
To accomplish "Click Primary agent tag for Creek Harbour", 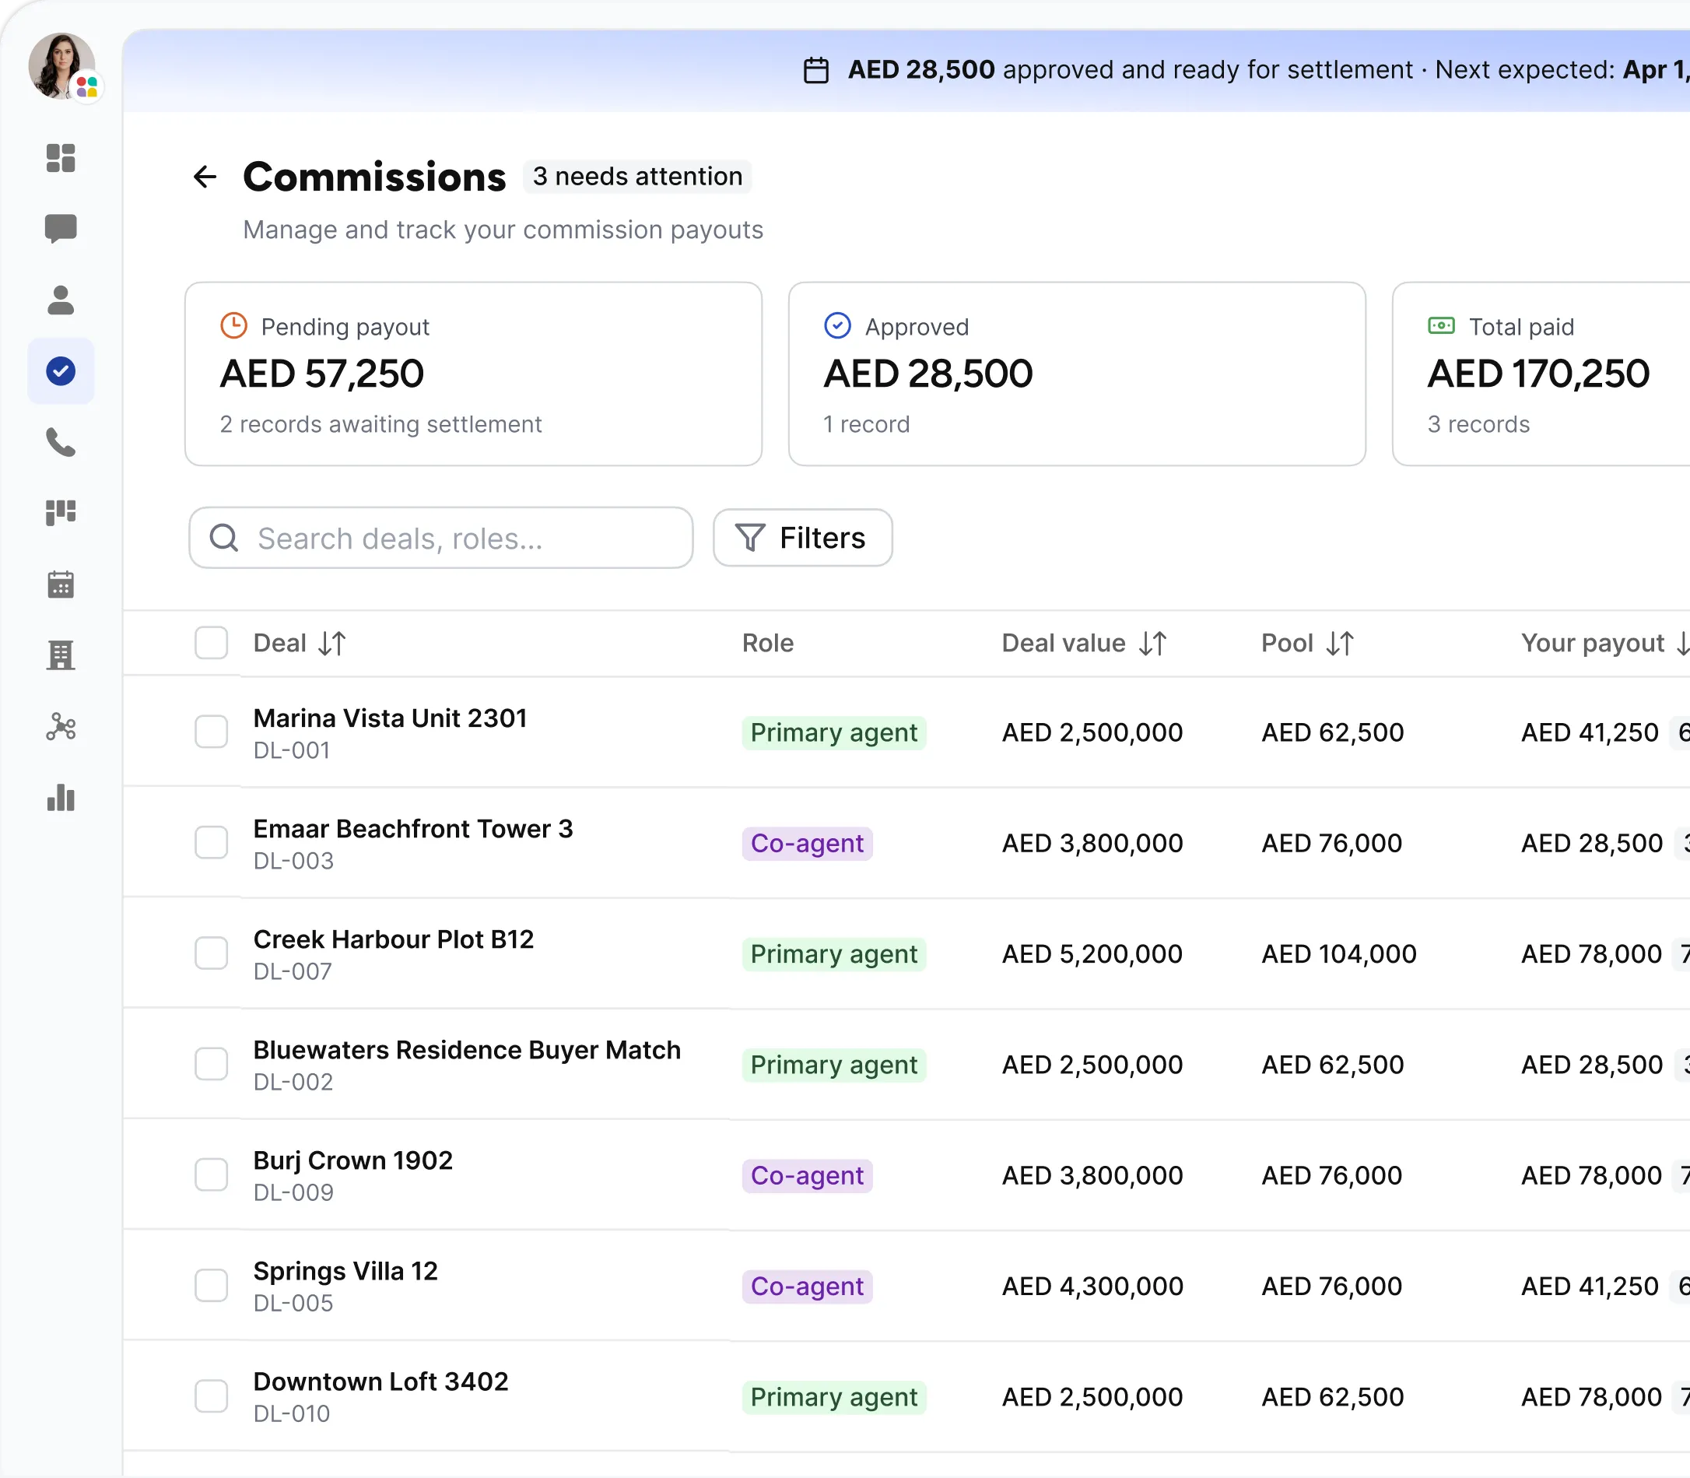I will (x=834, y=953).
